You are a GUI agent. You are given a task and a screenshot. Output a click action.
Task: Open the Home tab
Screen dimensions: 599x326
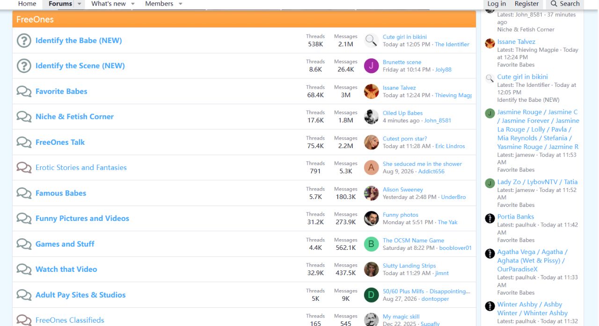pos(27,4)
